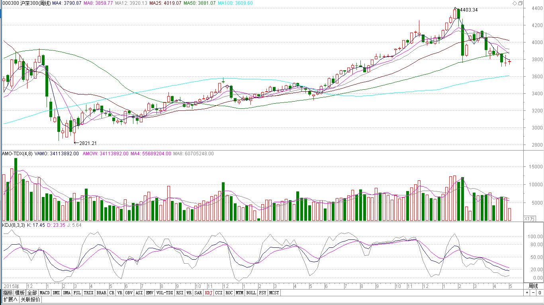
Task: Switch indicator to FSL
Action: [77, 293]
